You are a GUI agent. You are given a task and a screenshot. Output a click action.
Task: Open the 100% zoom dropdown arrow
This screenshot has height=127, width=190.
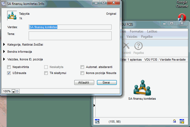13,91
